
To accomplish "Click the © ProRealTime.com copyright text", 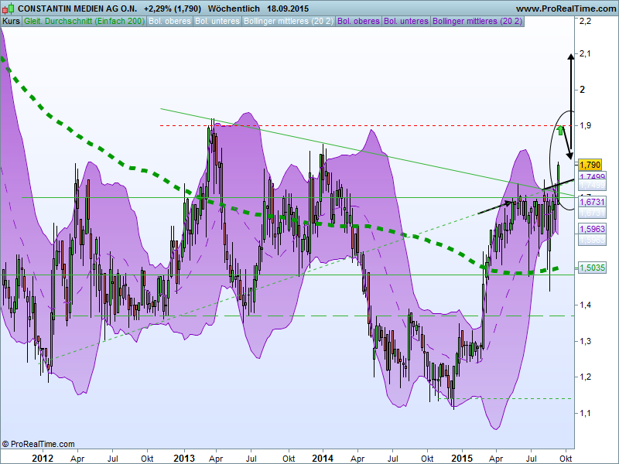I will tap(39, 444).
